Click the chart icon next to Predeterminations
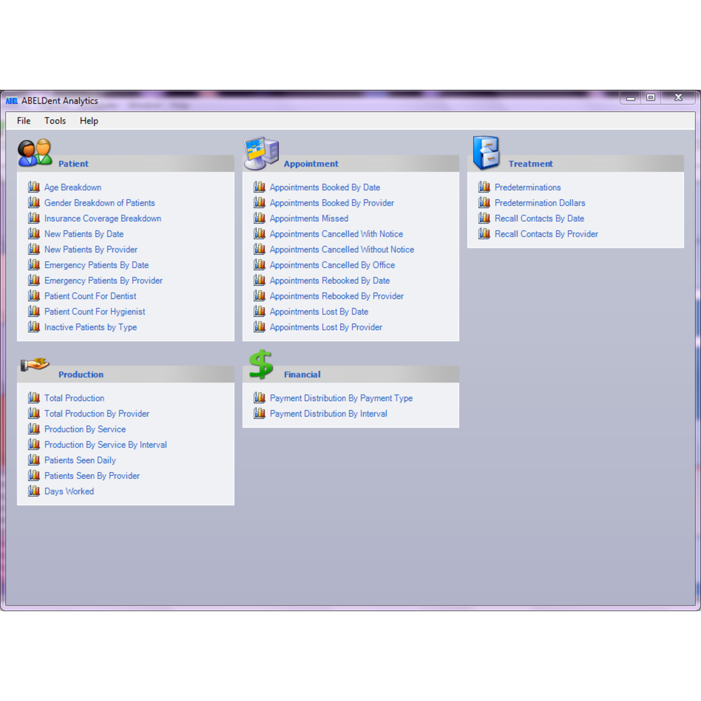Viewport: 701px width, 701px height. [x=484, y=187]
